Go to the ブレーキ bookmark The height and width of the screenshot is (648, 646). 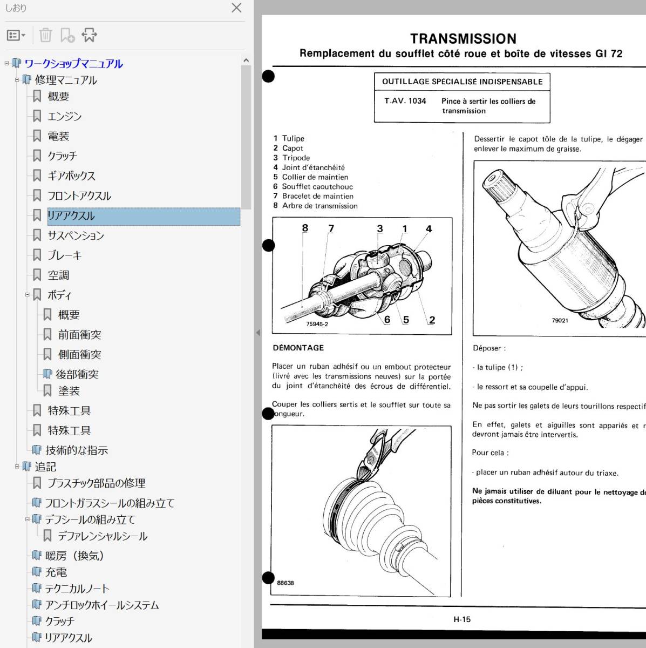point(65,255)
